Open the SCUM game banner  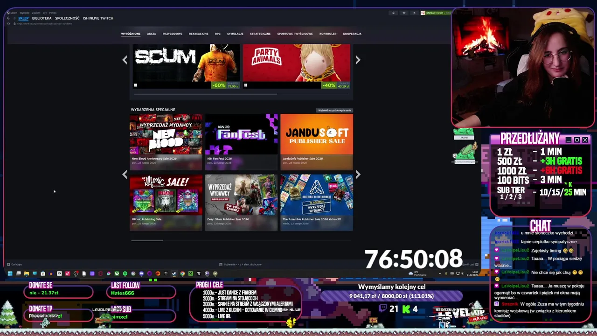coord(186,66)
